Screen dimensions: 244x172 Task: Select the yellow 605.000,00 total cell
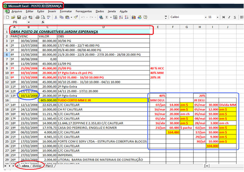(48, 100)
